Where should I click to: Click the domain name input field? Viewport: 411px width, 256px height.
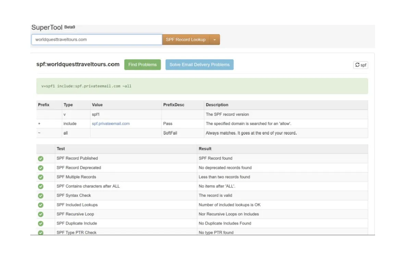(97, 40)
